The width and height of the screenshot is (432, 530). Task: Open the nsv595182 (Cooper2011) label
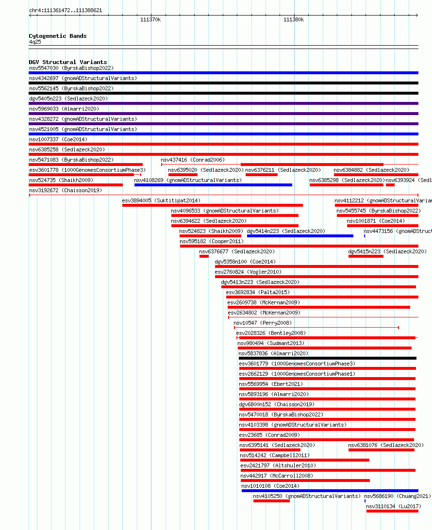point(212,241)
